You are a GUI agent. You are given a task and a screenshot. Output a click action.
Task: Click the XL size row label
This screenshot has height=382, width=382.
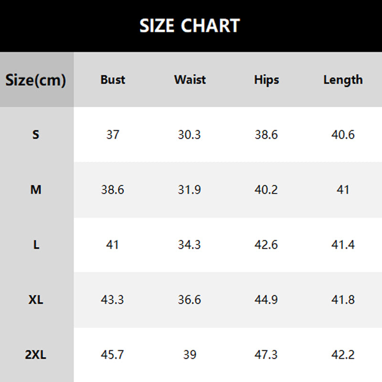pyautogui.click(x=36, y=300)
